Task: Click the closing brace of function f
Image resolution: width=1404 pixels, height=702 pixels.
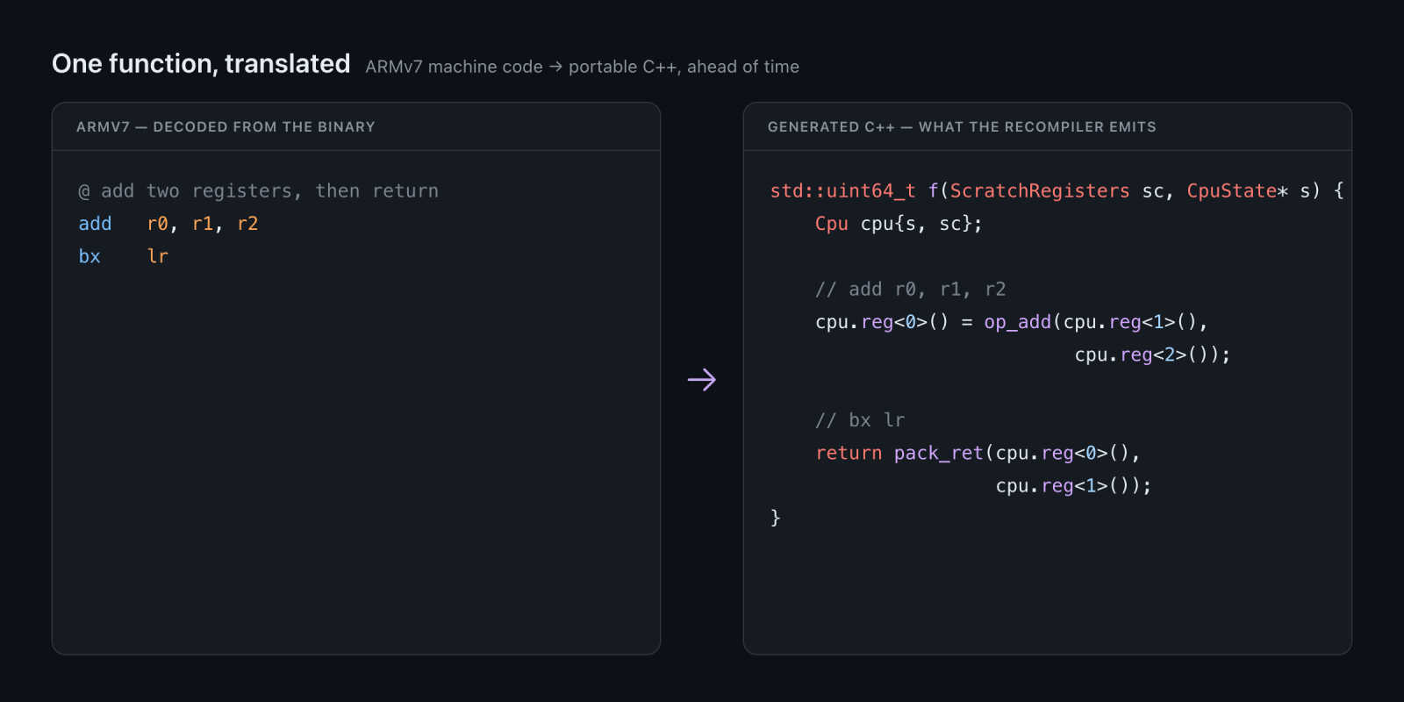Action: coord(775,518)
